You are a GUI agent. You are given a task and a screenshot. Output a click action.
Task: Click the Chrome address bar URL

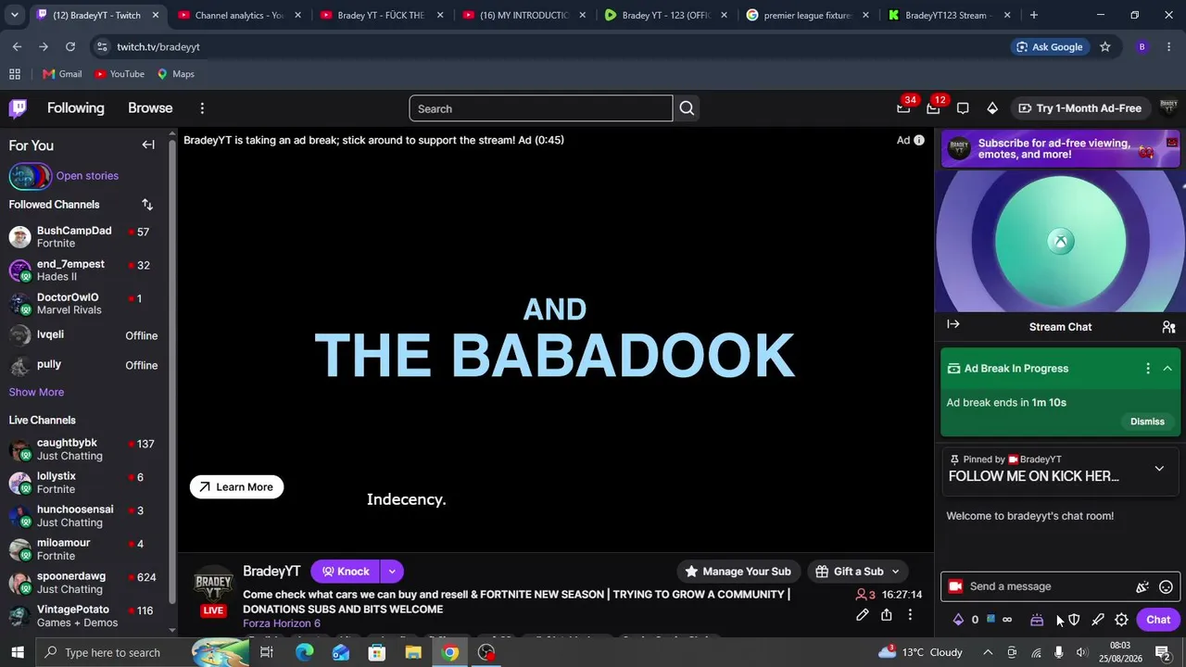point(158,46)
